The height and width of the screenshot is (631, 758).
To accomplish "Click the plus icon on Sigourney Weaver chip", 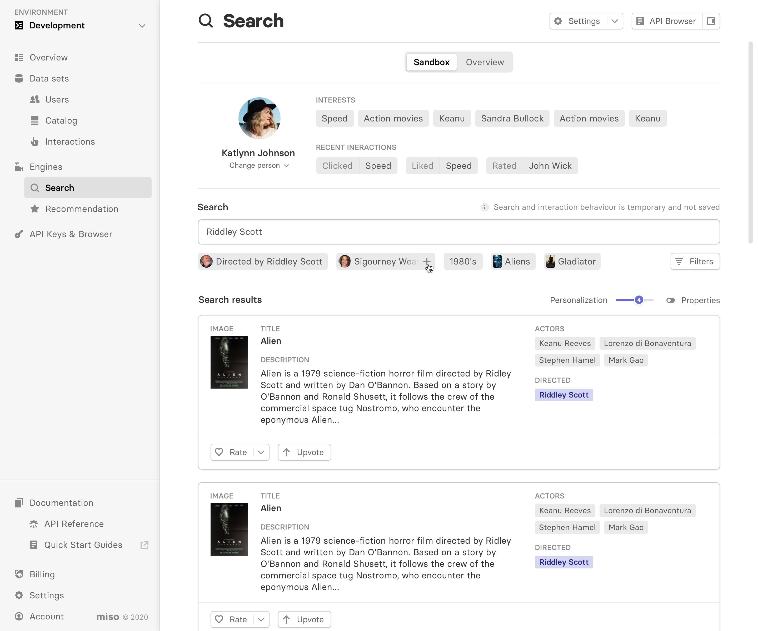I will coord(427,261).
